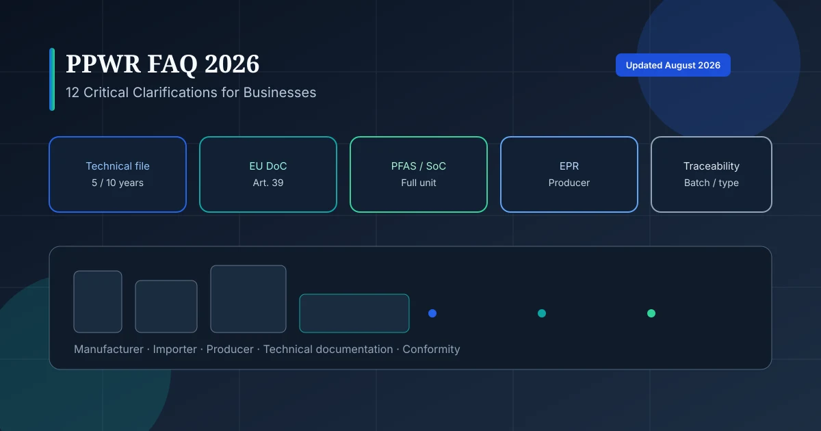
Task: Select the PFAS / SoC card
Action: point(419,174)
